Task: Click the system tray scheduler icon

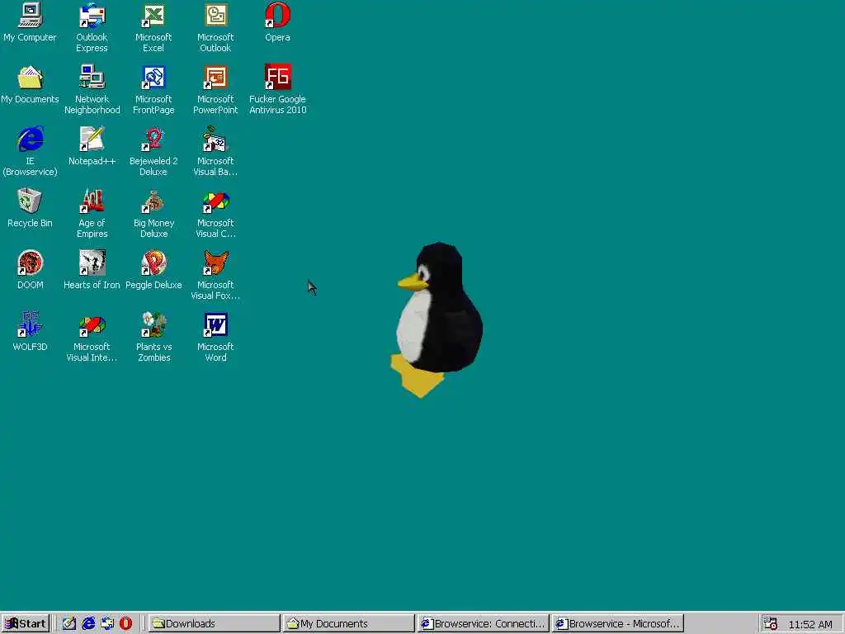Action: tap(771, 624)
